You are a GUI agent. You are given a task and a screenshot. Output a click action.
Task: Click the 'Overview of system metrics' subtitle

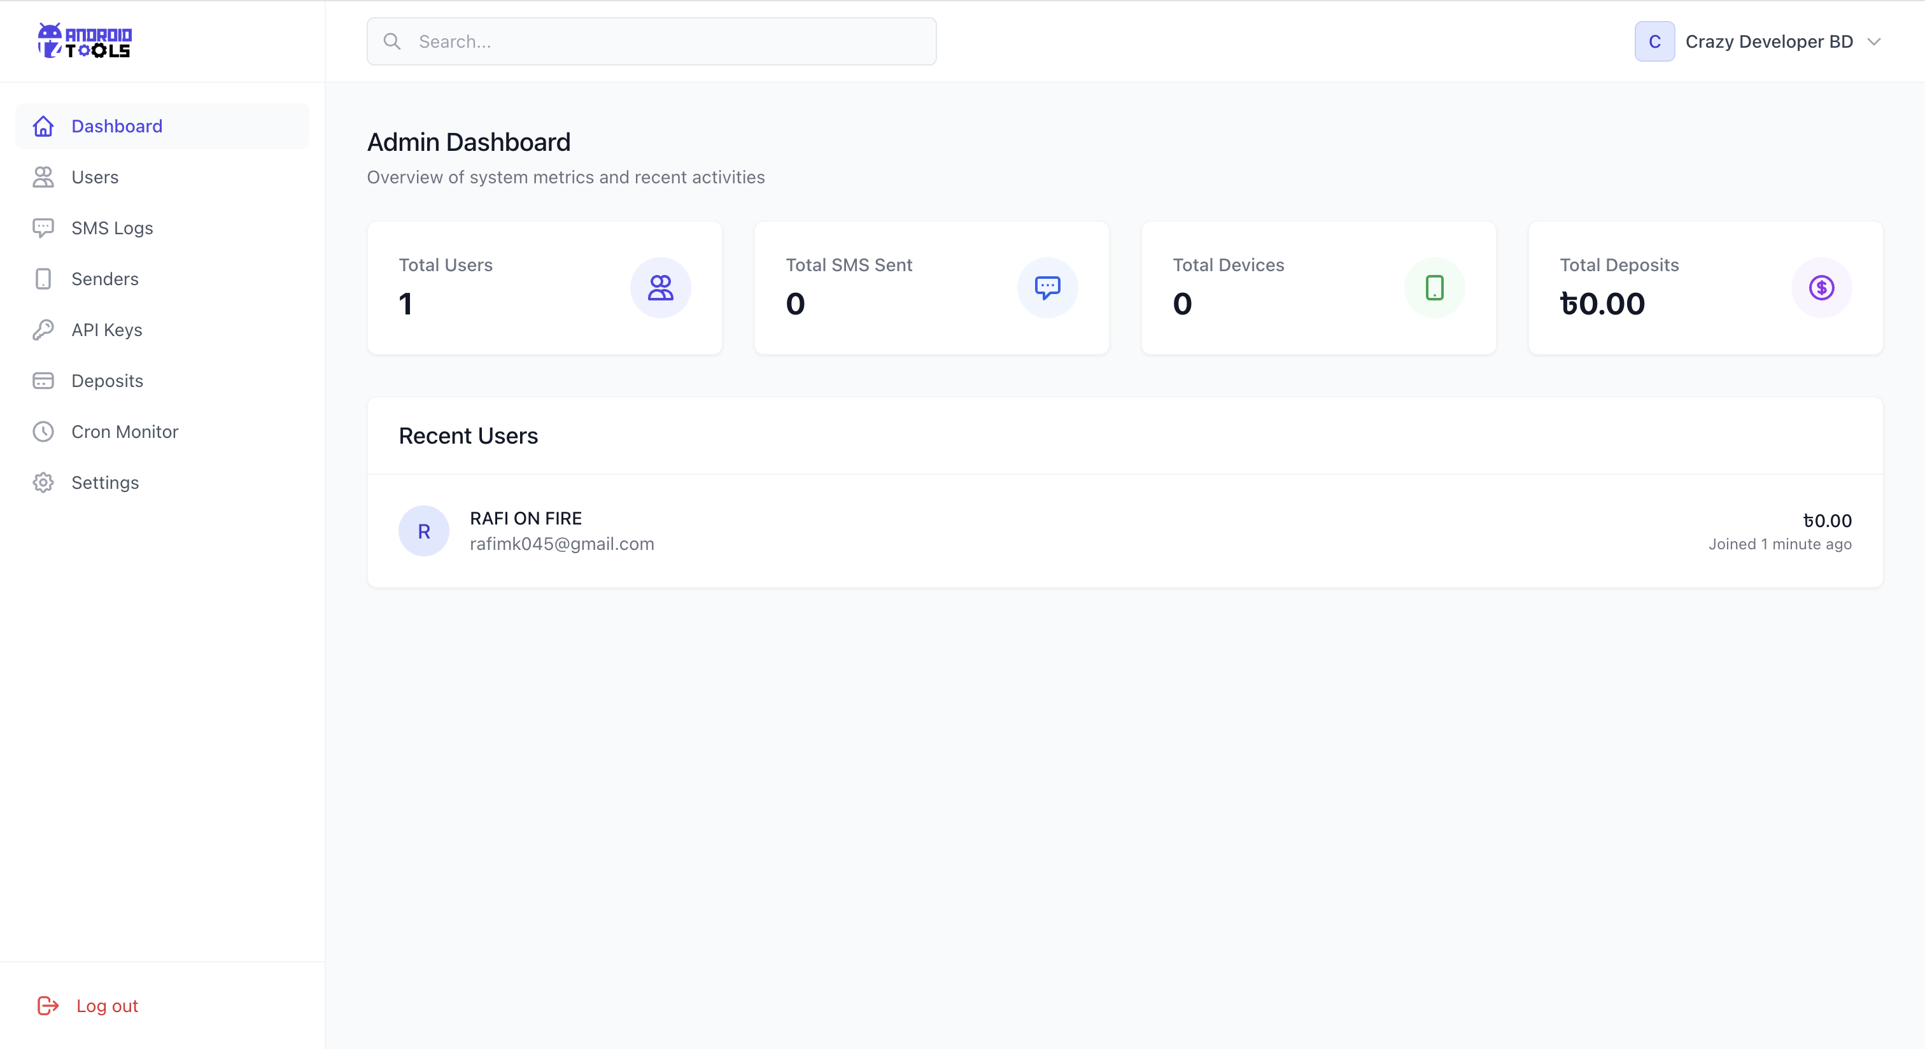coord(566,177)
